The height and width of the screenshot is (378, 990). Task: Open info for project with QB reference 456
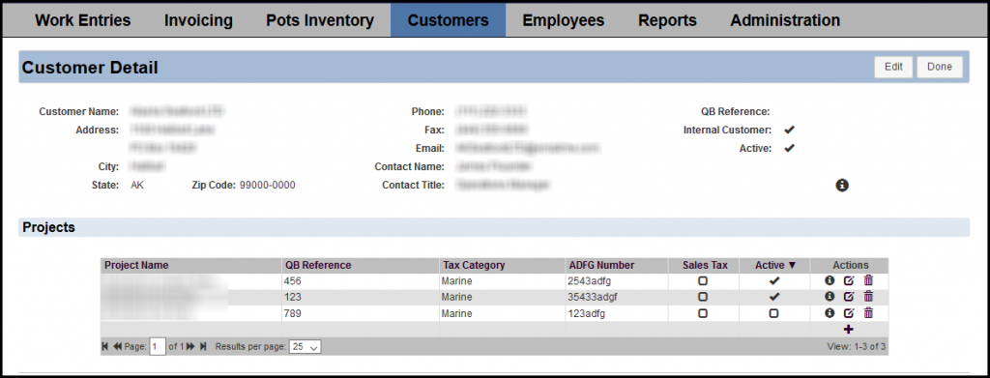(x=830, y=280)
